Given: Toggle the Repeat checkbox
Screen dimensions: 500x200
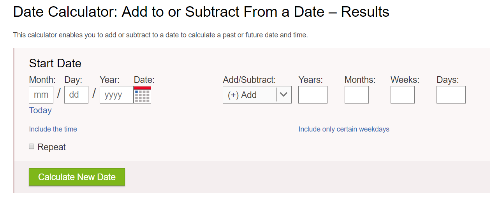Looking at the screenshot, I should [x=32, y=146].
